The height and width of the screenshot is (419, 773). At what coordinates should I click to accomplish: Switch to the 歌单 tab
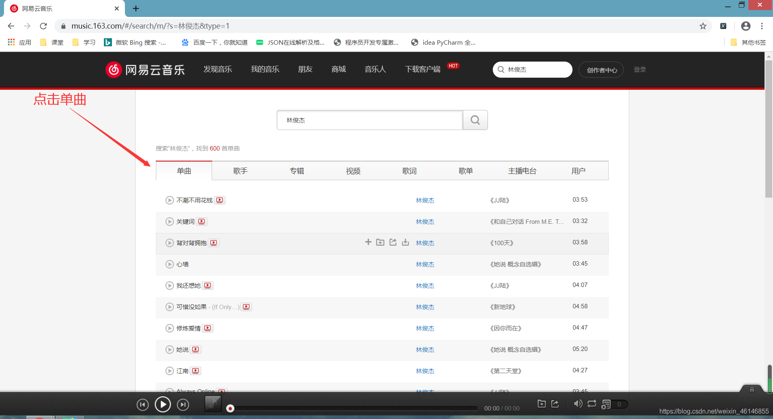pos(466,171)
